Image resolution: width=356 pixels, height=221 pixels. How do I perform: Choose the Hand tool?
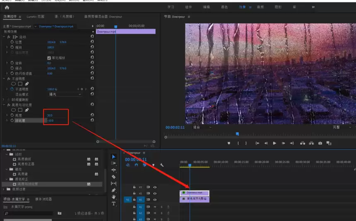(114, 197)
